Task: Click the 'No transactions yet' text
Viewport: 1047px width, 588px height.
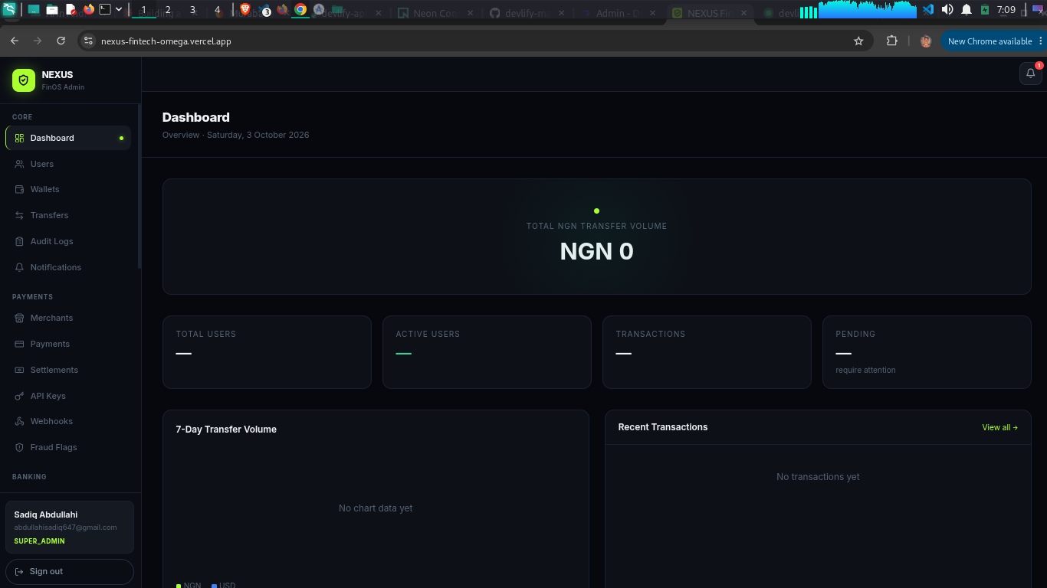Action: pos(818,477)
